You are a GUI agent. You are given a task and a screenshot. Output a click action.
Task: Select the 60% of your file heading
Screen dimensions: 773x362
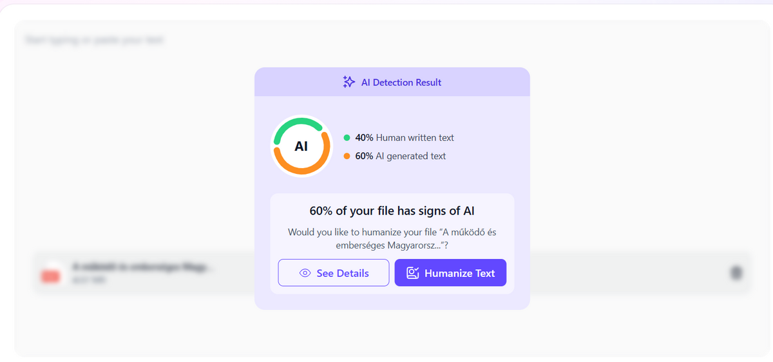click(x=392, y=211)
